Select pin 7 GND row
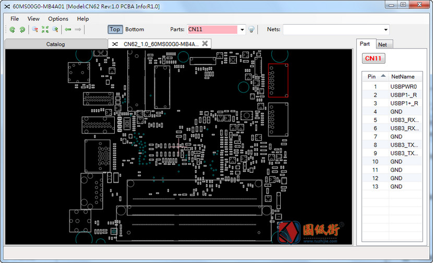The width and height of the screenshot is (433, 263). pyautogui.click(x=392, y=137)
